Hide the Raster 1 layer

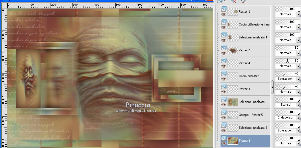(224, 14)
